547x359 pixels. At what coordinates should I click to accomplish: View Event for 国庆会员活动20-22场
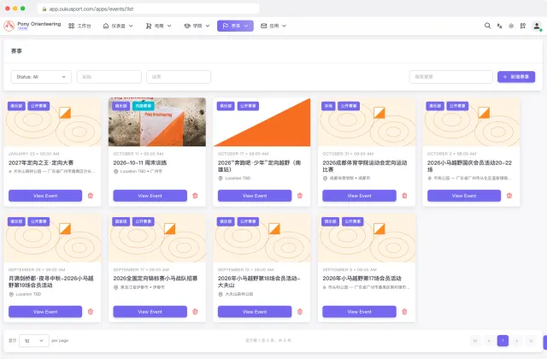(x=464, y=196)
